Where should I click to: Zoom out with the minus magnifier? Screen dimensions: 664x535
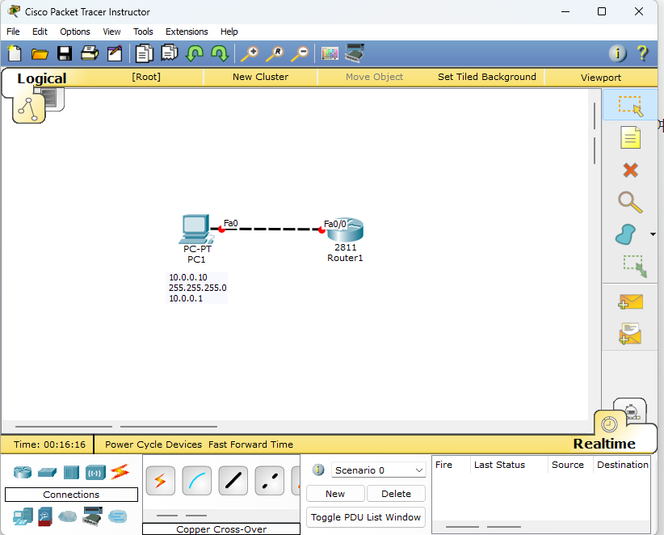[x=300, y=54]
